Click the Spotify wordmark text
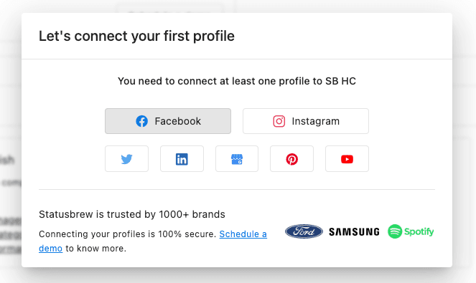 pyautogui.click(x=419, y=232)
